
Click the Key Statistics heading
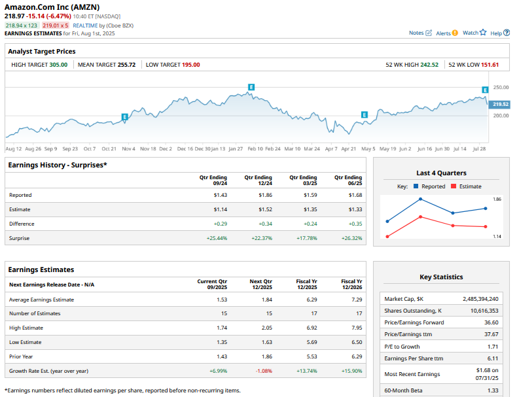click(441, 277)
